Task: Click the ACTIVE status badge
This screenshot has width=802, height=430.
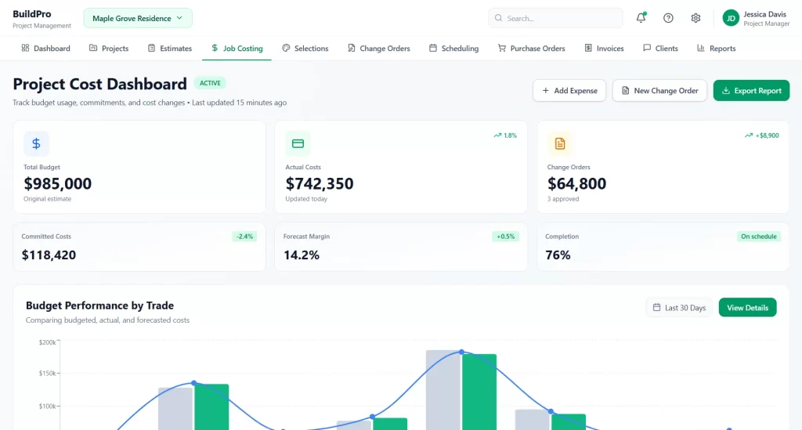Action: [x=210, y=83]
